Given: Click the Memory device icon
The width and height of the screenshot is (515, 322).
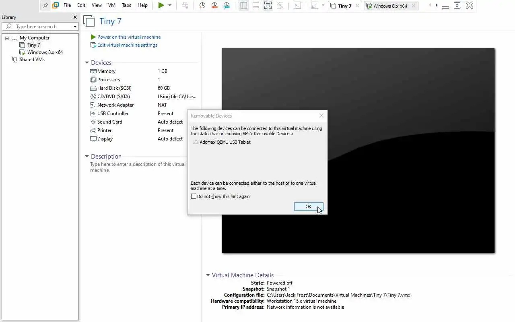Looking at the screenshot, I should tap(93, 71).
